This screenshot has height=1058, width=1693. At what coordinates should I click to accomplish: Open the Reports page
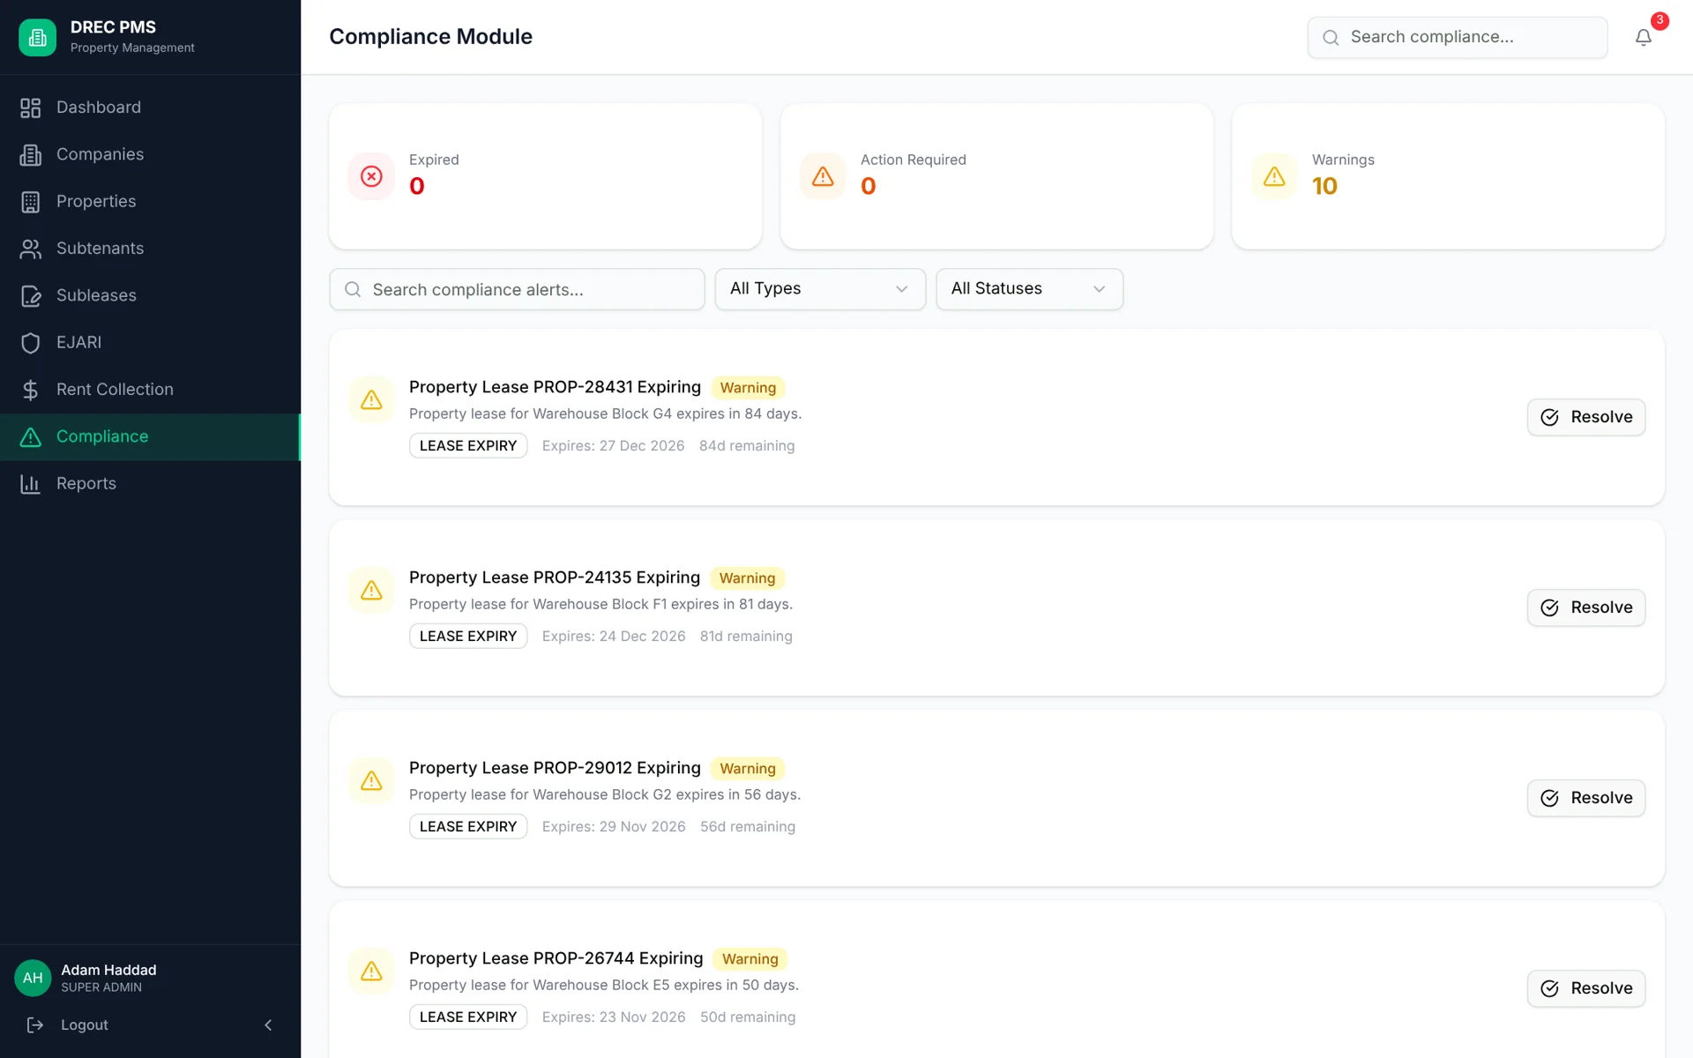coord(150,484)
